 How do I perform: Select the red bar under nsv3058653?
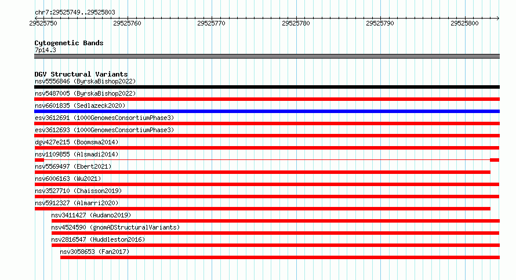279,257
